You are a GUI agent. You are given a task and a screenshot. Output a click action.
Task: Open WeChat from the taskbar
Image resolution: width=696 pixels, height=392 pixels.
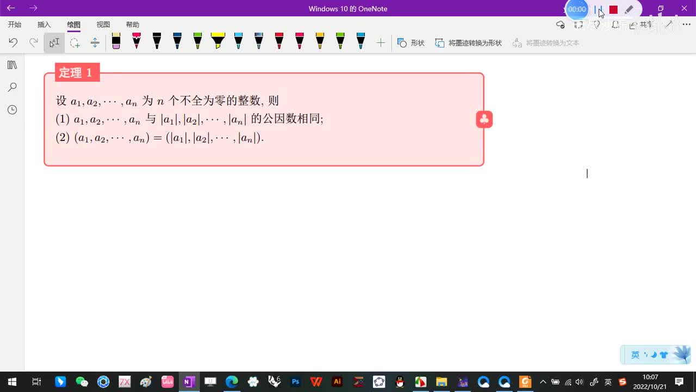tap(82, 382)
